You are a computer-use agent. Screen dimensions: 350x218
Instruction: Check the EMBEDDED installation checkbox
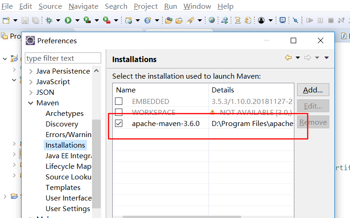pyautogui.click(x=119, y=101)
